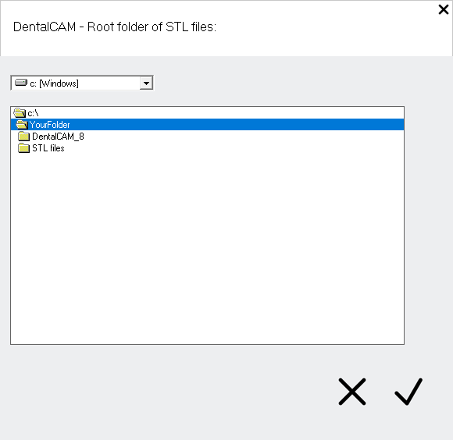
Task: Click the open folder icon beside c:\
Action: tap(20, 113)
